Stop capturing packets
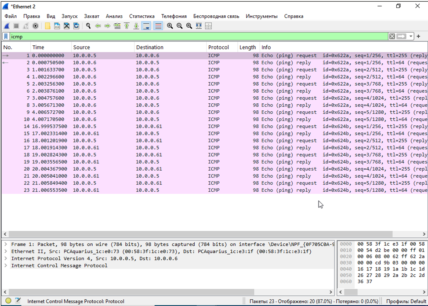 pos(16,26)
